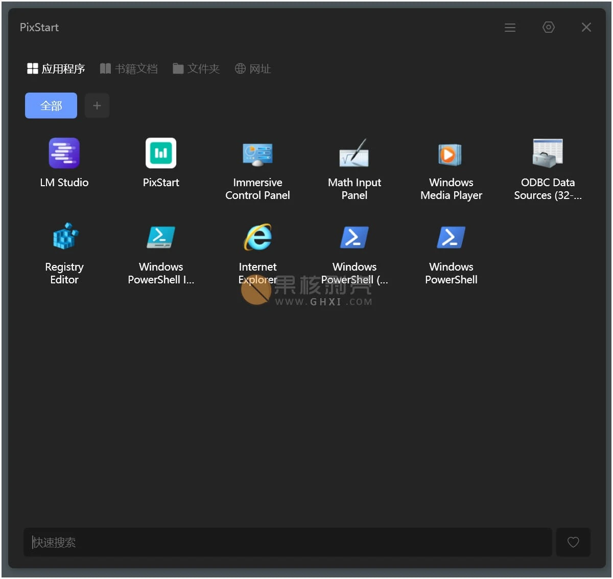Focus the 快速搜索 search field
Image resolution: width=613 pixels, height=579 pixels.
pos(288,542)
